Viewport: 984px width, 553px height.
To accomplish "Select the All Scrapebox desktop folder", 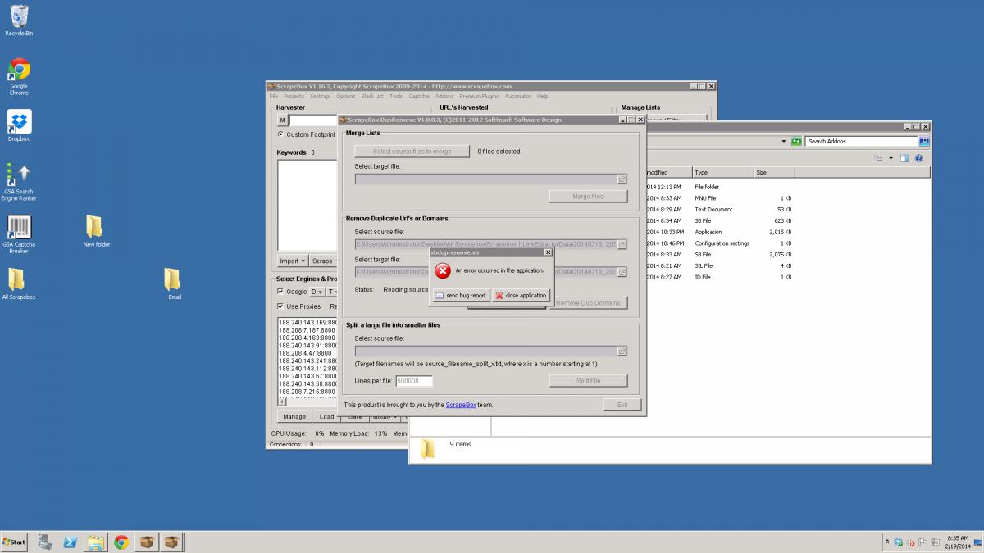I will (x=18, y=283).
